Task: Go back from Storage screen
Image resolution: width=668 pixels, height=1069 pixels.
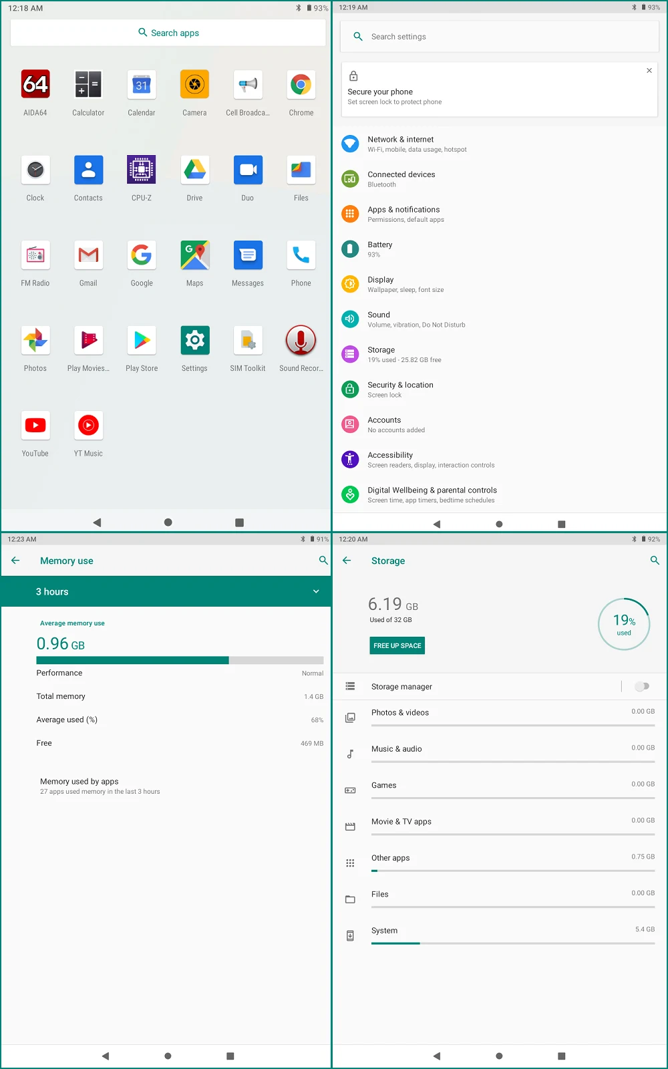Action: point(347,561)
